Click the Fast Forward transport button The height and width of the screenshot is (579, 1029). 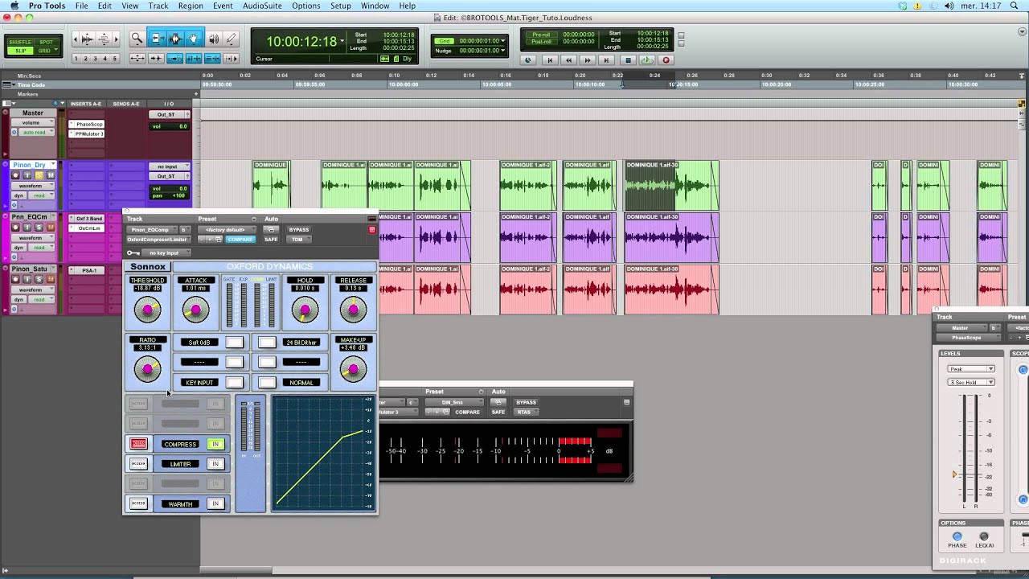tap(588, 60)
